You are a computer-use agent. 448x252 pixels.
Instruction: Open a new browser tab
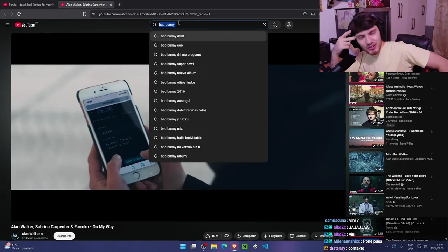point(119,5)
